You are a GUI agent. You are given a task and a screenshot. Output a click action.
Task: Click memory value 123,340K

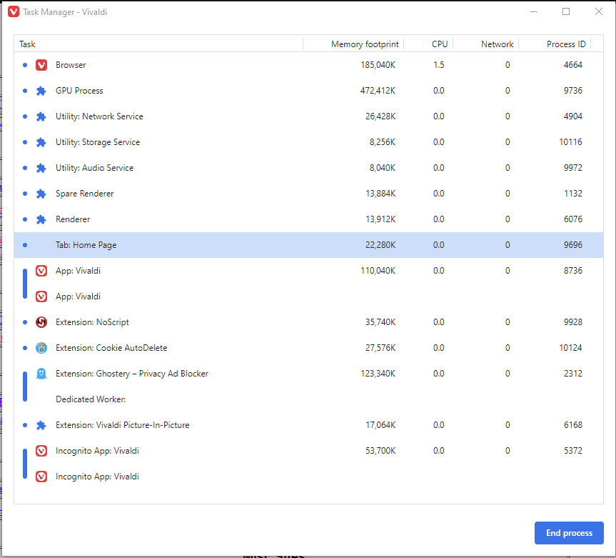(x=378, y=374)
